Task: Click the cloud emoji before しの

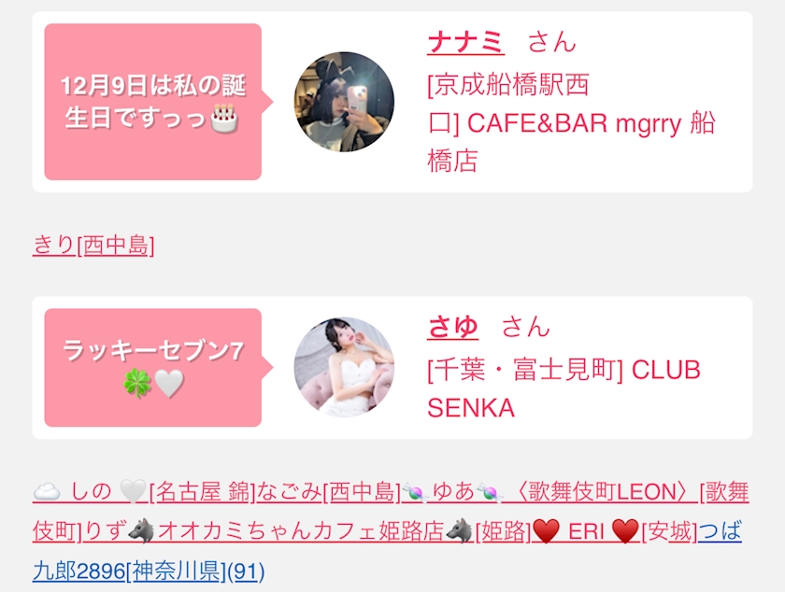Action: point(47,492)
